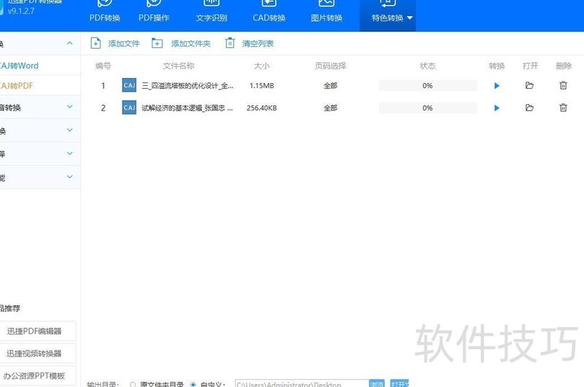
Task: Click the CAJ file icon in row 2
Action: 129,108
